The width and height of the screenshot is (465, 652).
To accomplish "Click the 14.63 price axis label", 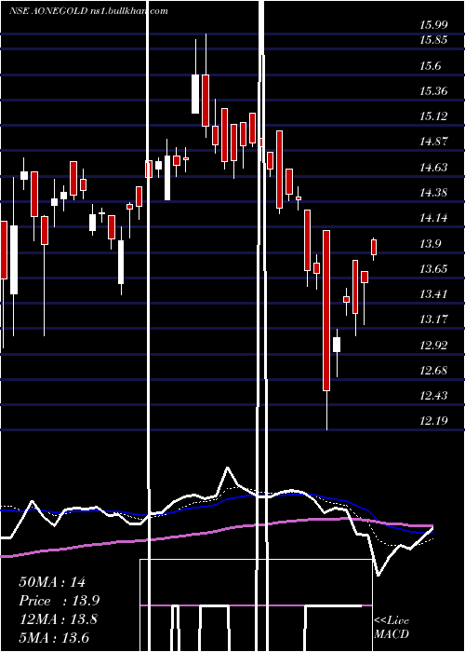I will [433, 167].
